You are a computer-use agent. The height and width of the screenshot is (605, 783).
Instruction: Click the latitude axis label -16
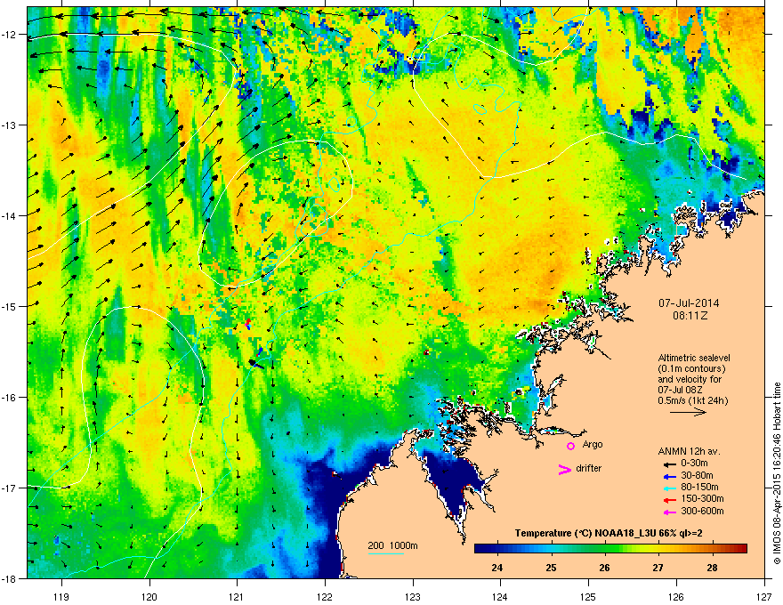pos(9,398)
